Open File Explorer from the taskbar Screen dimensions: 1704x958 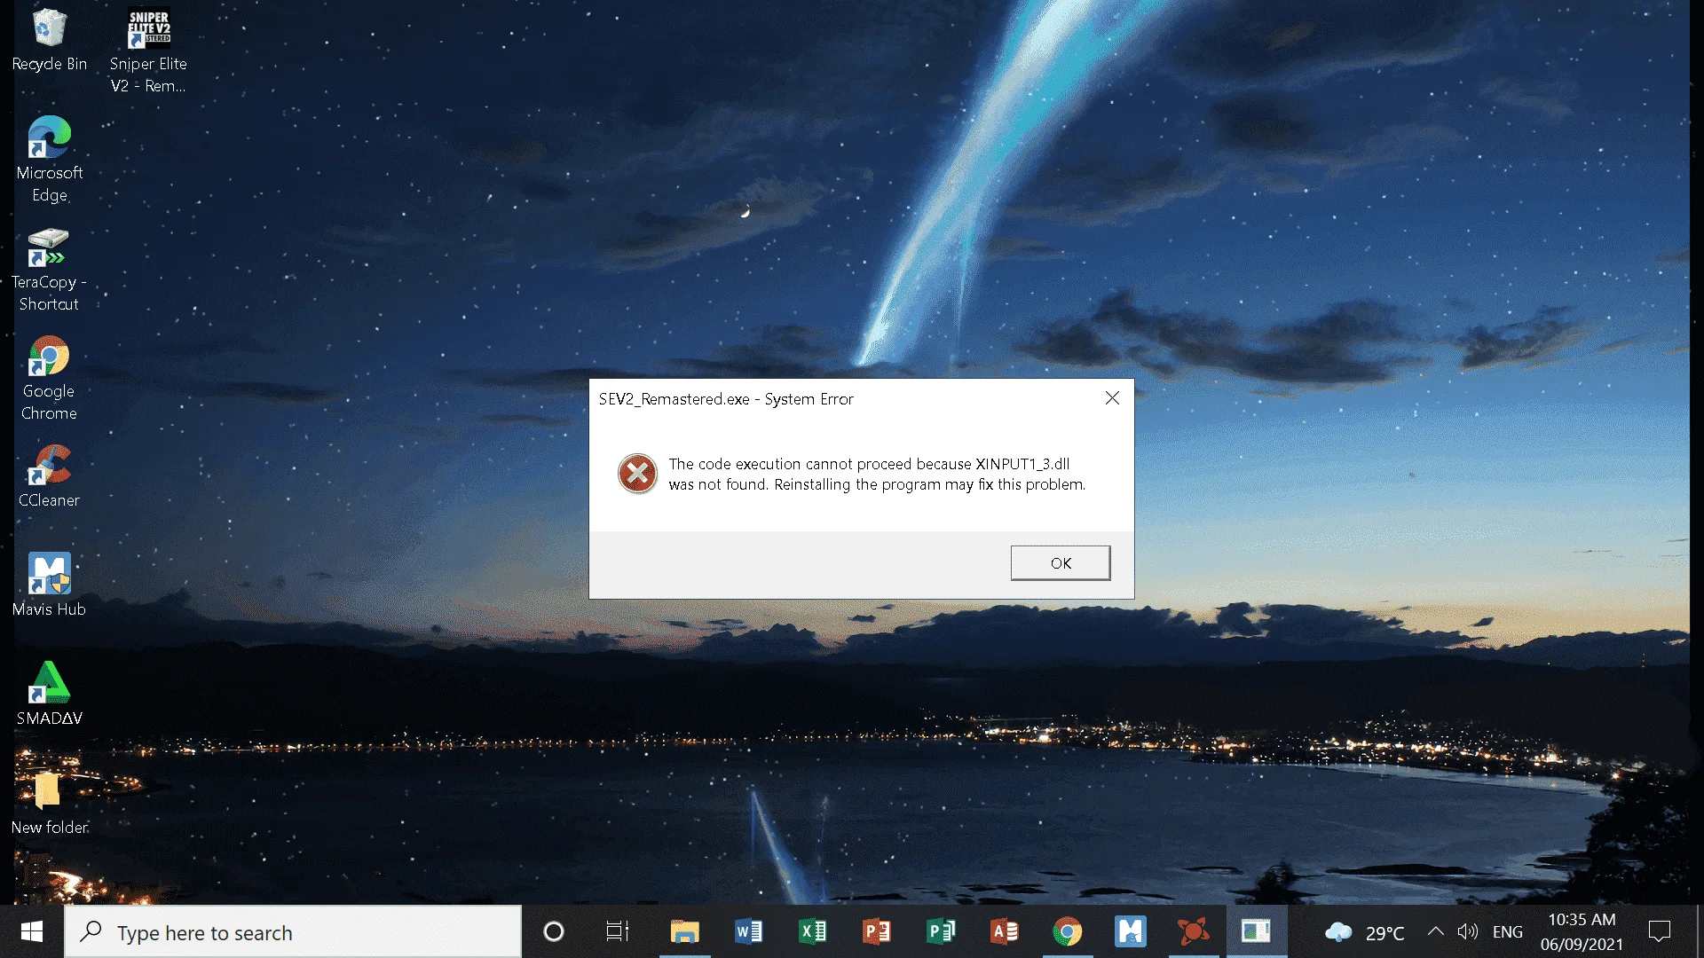coord(684,931)
